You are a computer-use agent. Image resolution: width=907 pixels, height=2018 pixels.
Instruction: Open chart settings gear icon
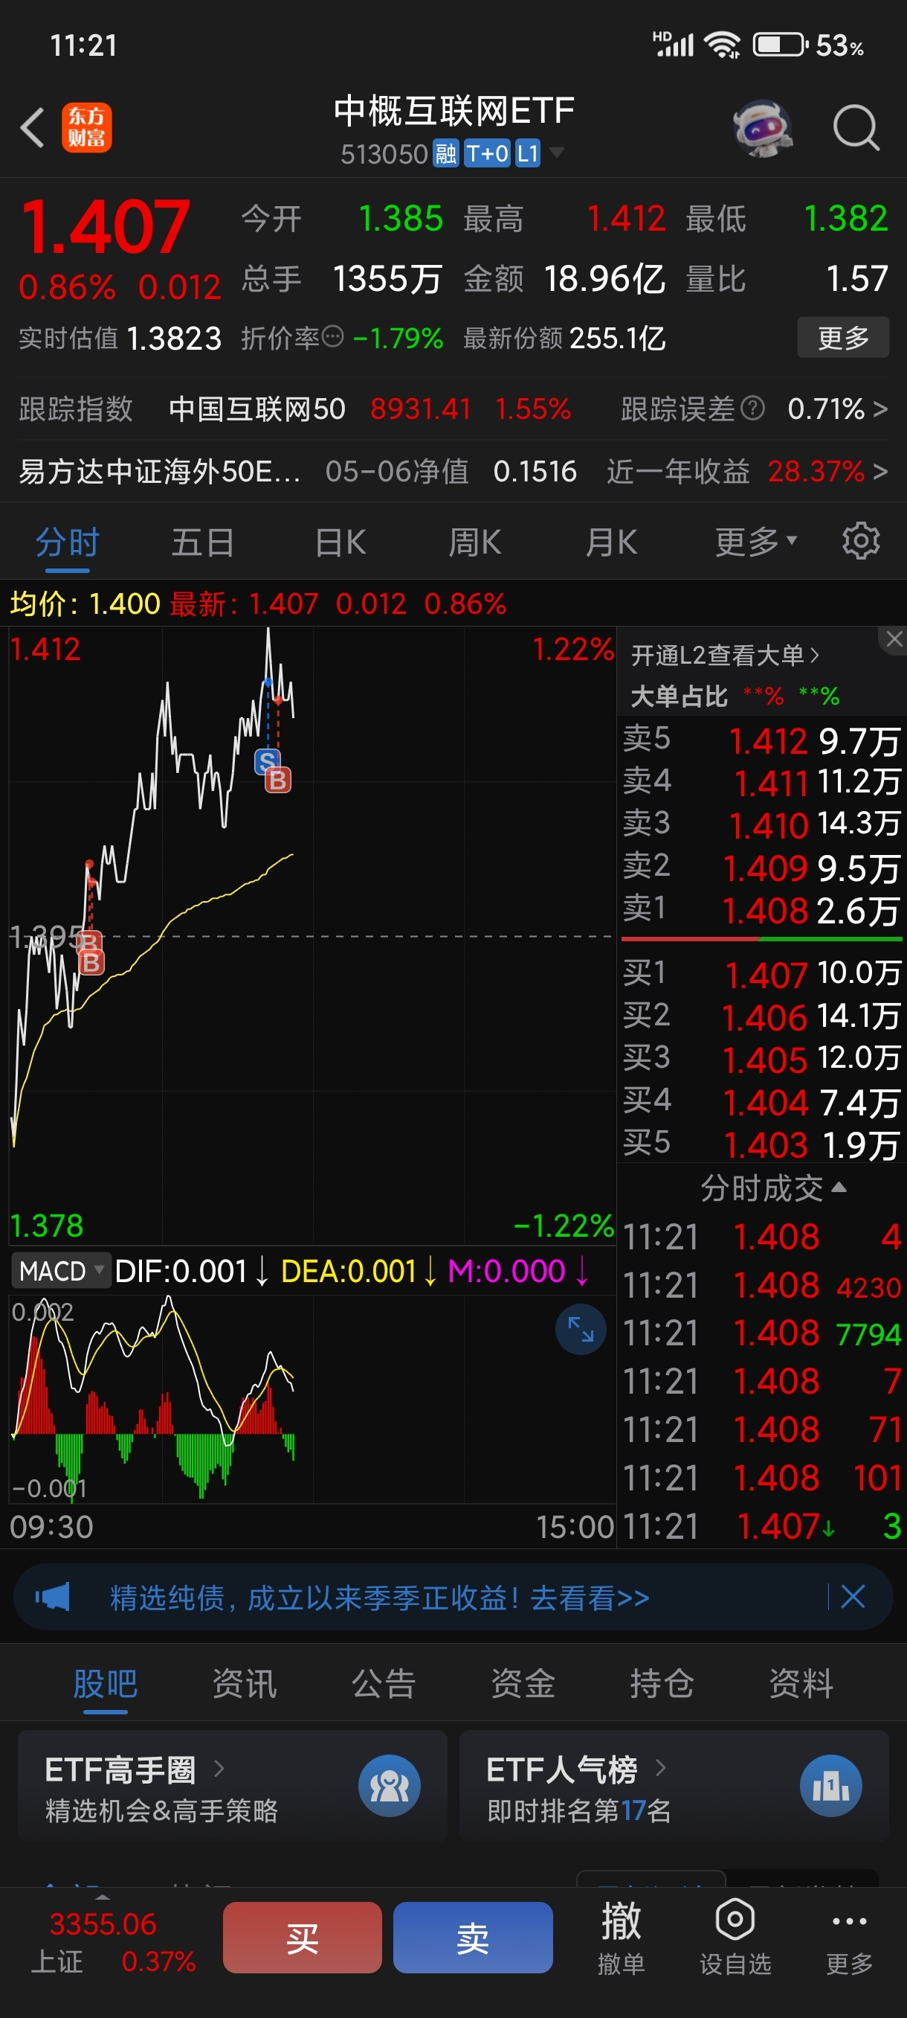point(861,540)
